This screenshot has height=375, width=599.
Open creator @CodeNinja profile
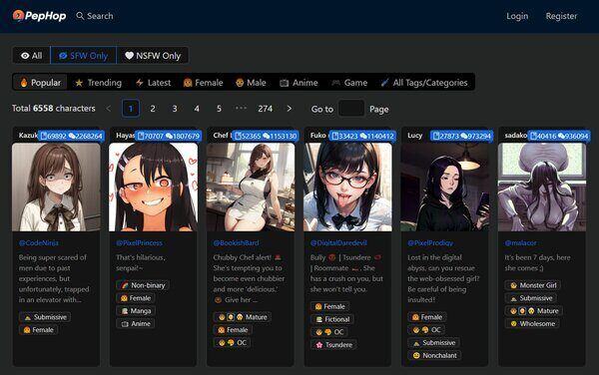coord(39,243)
